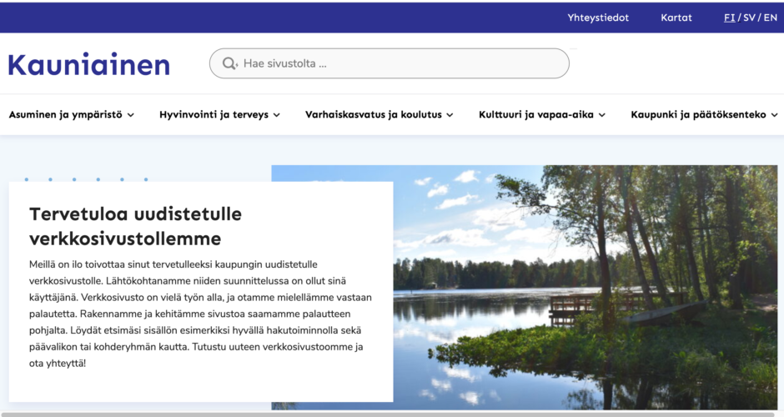Screen dimensions: 784x417
Task: Click the welcome paragraph starting 'Meillä on ilo'
Action: 200,314
